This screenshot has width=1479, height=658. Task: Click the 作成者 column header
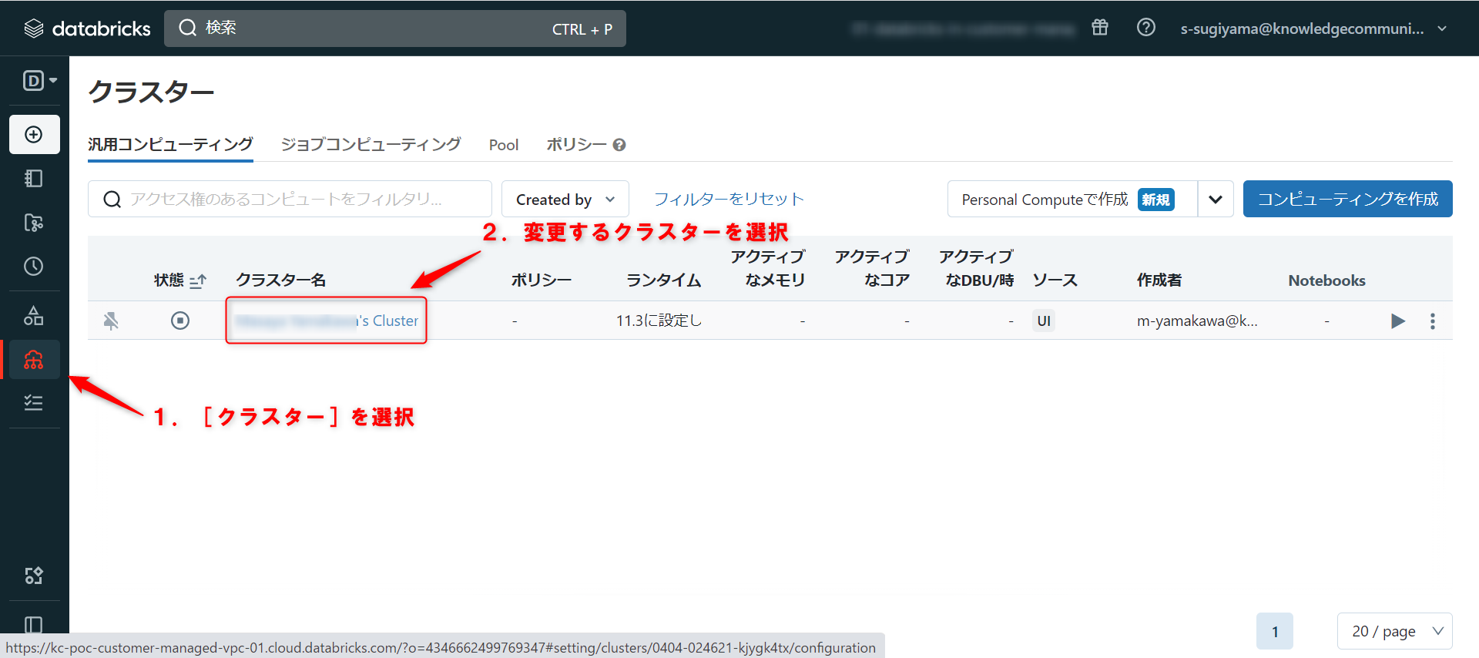click(1159, 280)
